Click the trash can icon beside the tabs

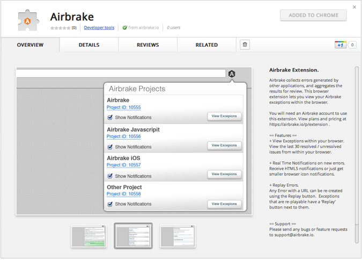[245, 45]
